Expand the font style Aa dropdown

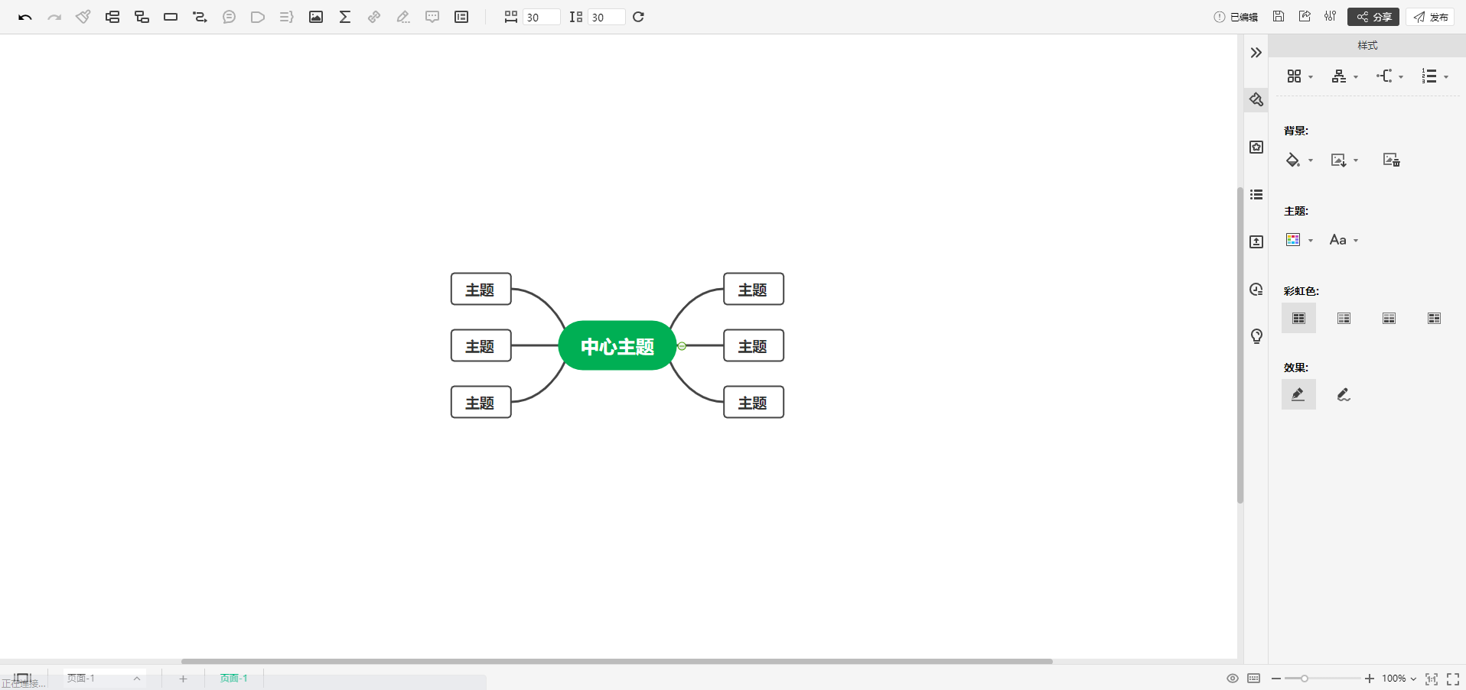pos(1343,239)
